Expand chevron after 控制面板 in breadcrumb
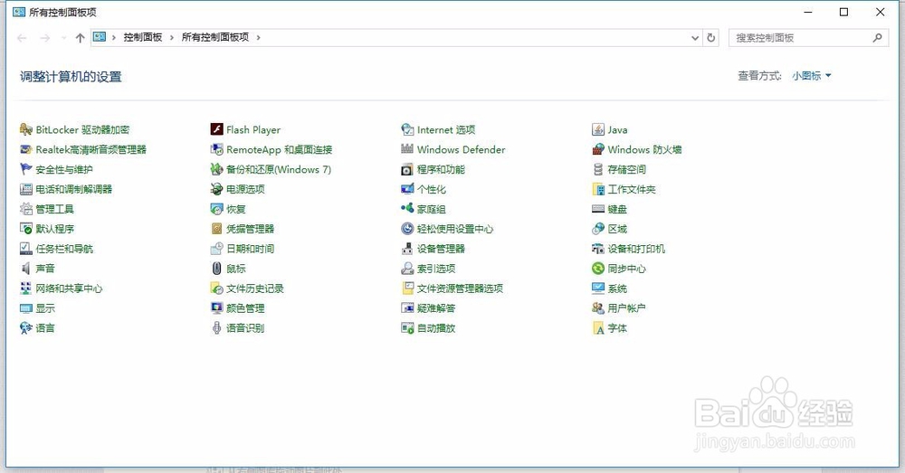 171,37
